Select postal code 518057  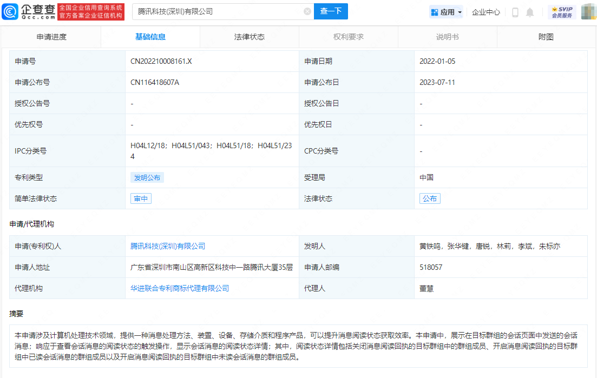431,267
